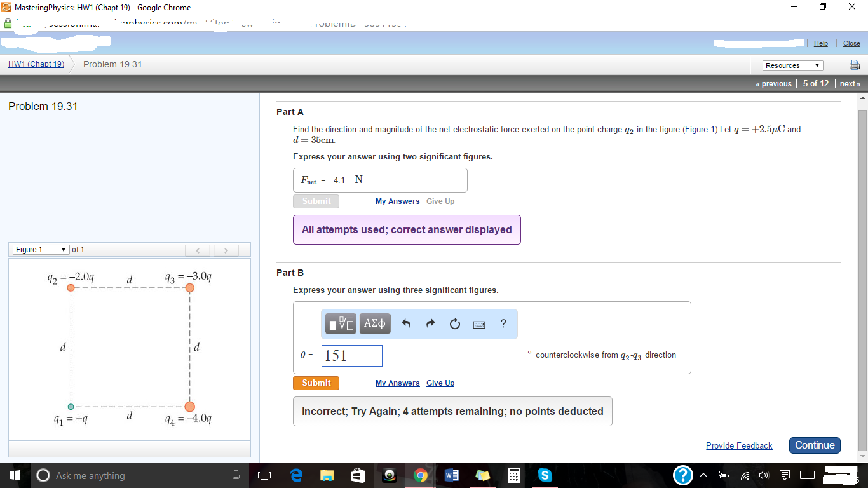Open Task View in taskbar

pyautogui.click(x=264, y=475)
